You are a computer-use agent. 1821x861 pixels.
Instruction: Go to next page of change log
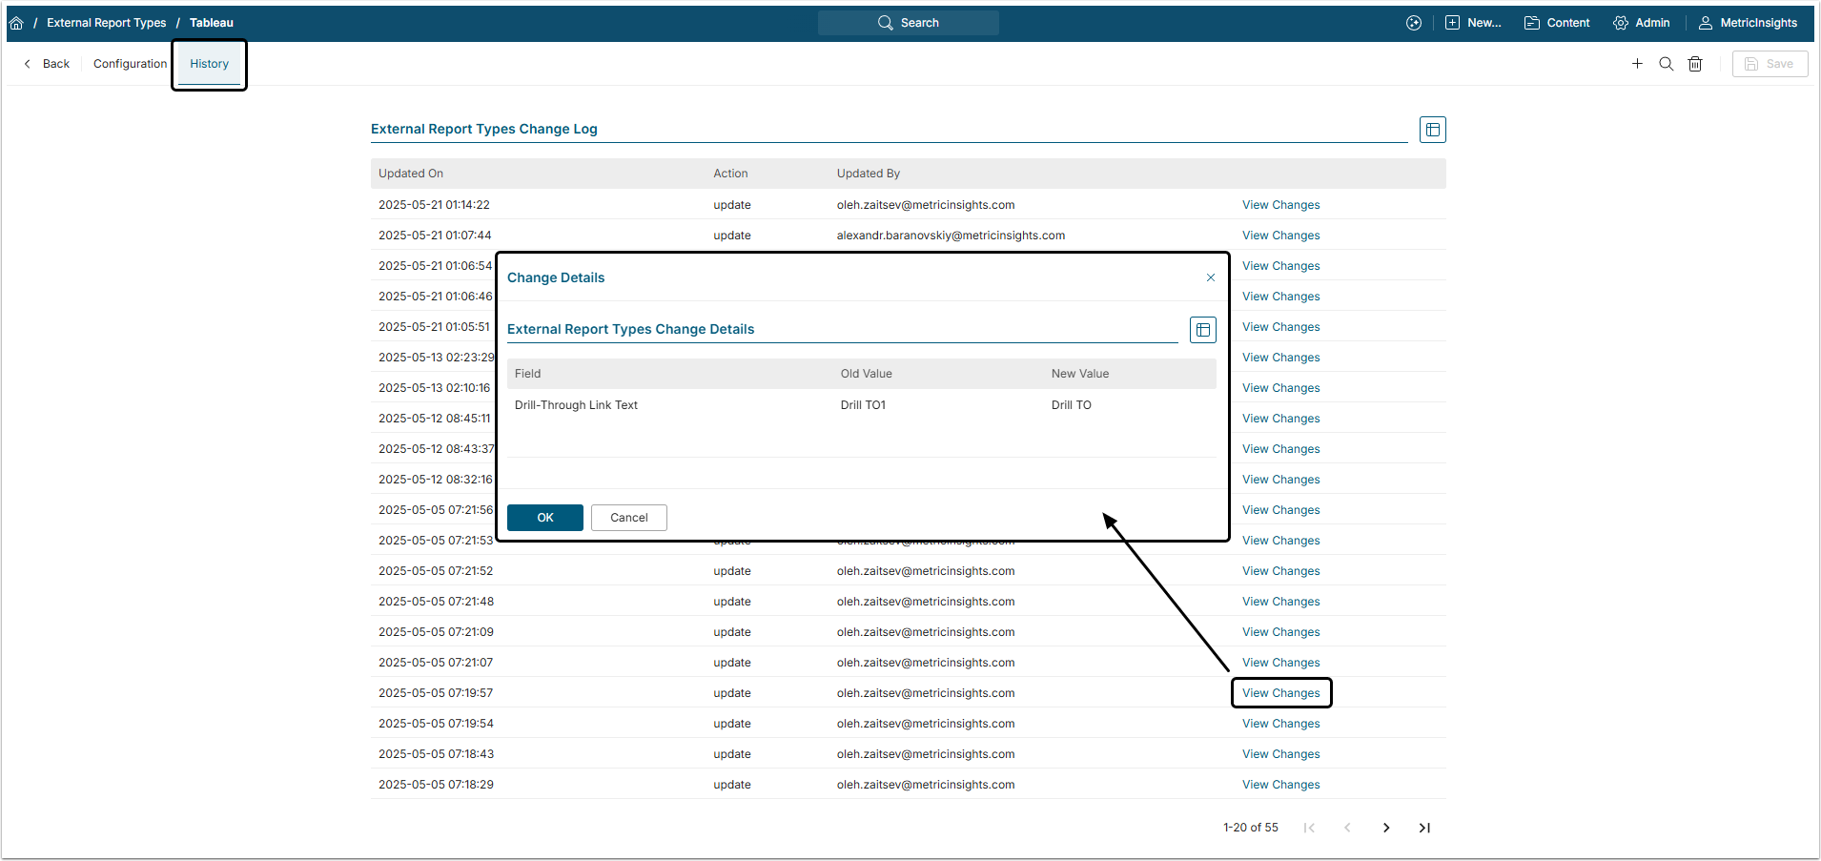click(x=1386, y=828)
